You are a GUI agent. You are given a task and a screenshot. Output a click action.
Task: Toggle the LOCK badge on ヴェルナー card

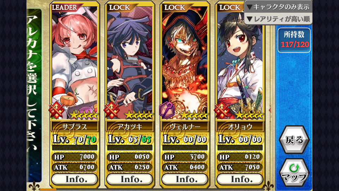pyautogui.click(x=175, y=8)
